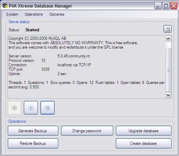Open the Opciones menu

pyautogui.click(x=57, y=14)
